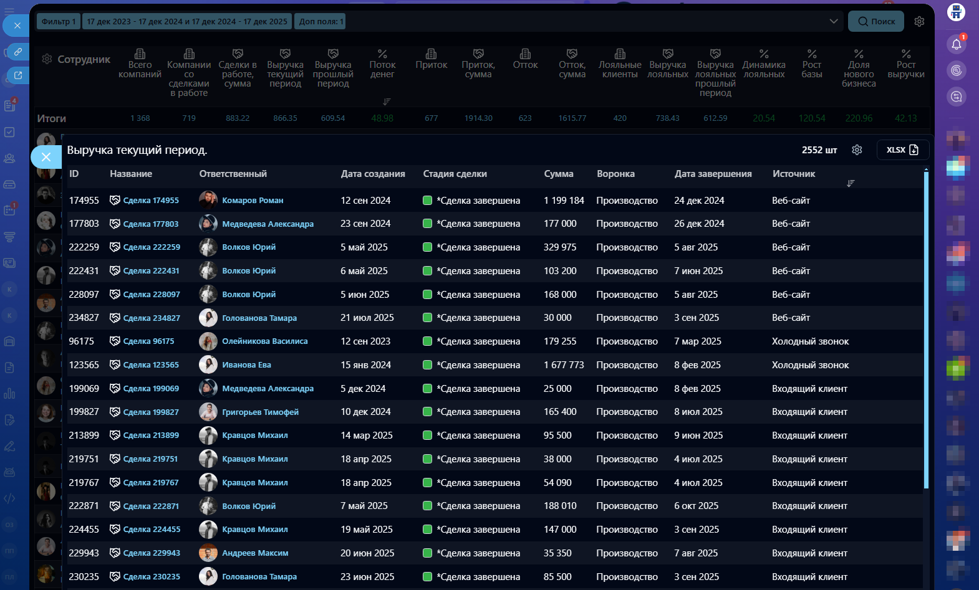Click the link icon in left sidebar
The width and height of the screenshot is (979, 590).
coord(18,52)
